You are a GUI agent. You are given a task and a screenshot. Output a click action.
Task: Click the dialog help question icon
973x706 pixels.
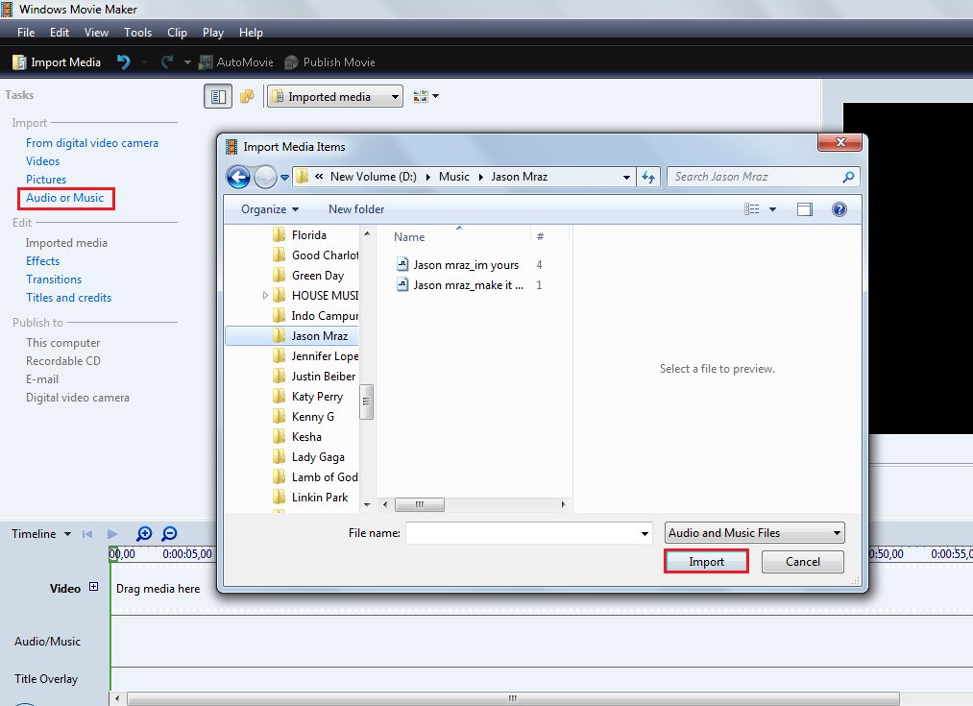click(x=839, y=209)
